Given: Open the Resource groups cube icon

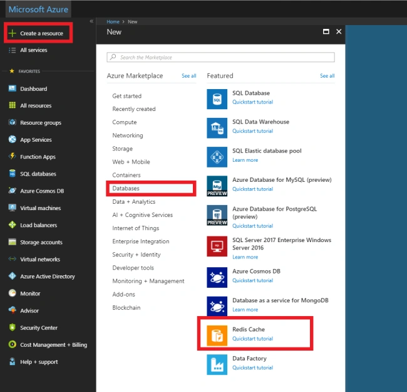Looking at the screenshot, I should click(x=12, y=122).
